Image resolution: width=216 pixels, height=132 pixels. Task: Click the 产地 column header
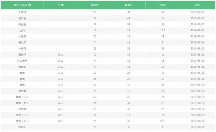point(61,5)
